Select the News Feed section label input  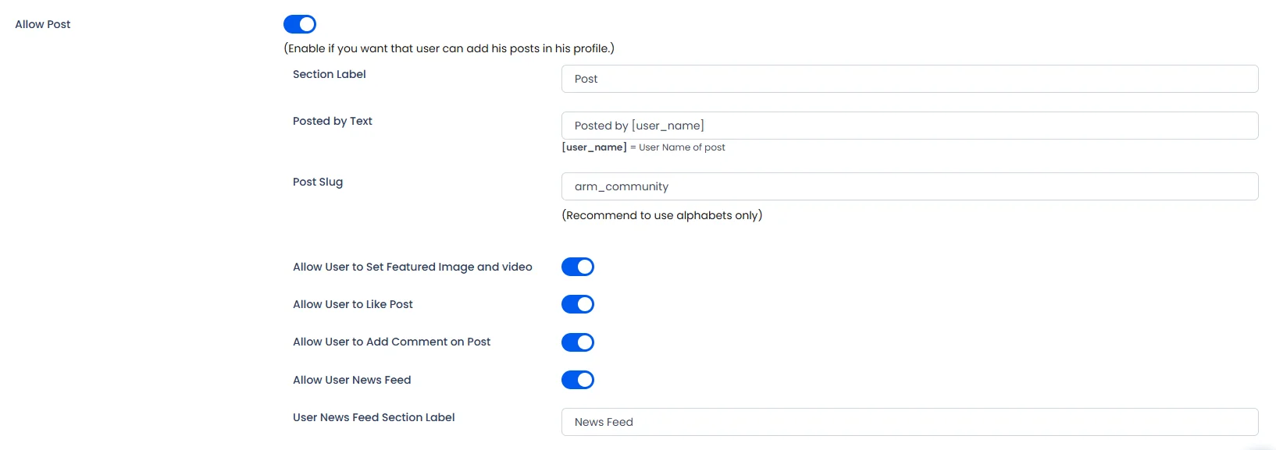(x=910, y=422)
